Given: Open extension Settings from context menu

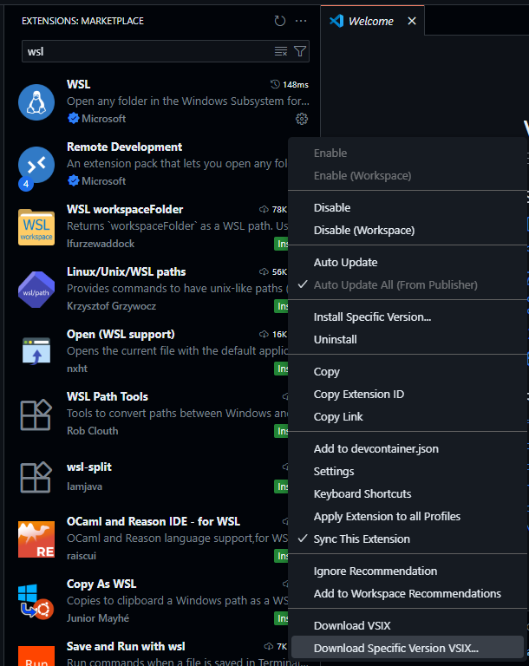Looking at the screenshot, I should coord(406,472).
